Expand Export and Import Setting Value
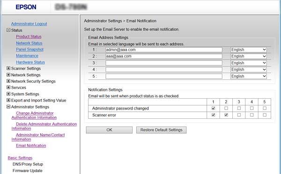This screenshot has height=174, width=281. [x=8, y=100]
